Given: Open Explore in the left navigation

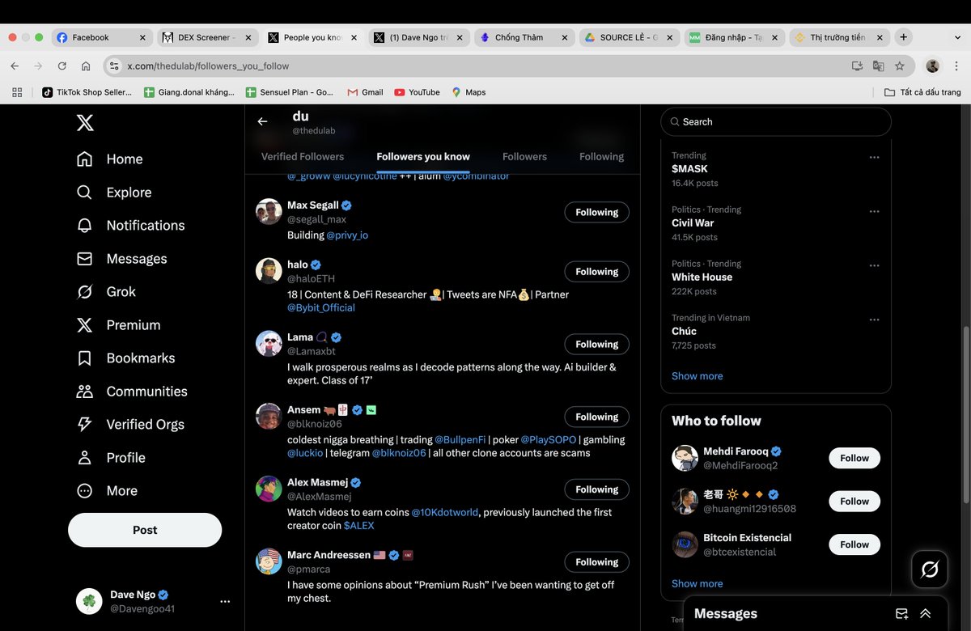Looking at the screenshot, I should click(114, 193).
